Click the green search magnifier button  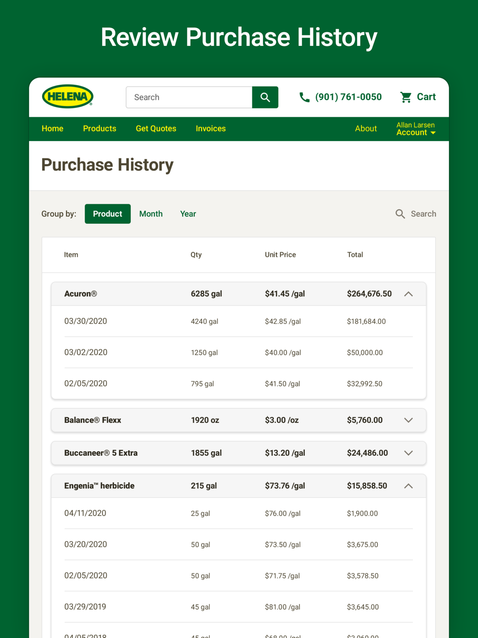[x=265, y=97]
